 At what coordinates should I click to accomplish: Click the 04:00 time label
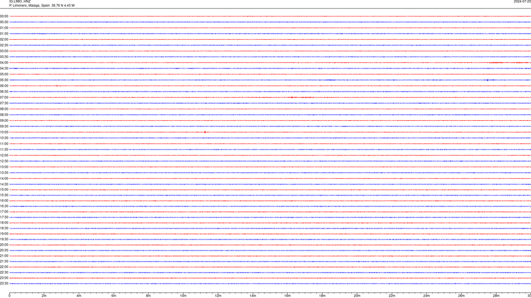[4, 62]
